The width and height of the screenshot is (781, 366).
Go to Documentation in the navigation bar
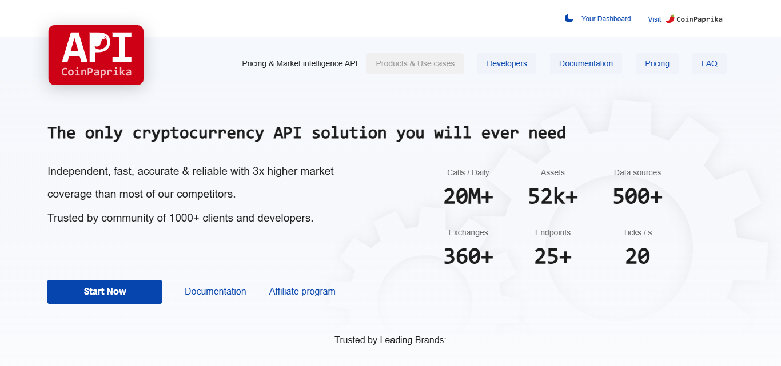pos(586,63)
